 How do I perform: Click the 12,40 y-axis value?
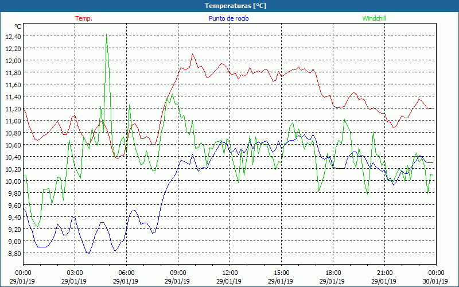point(13,36)
